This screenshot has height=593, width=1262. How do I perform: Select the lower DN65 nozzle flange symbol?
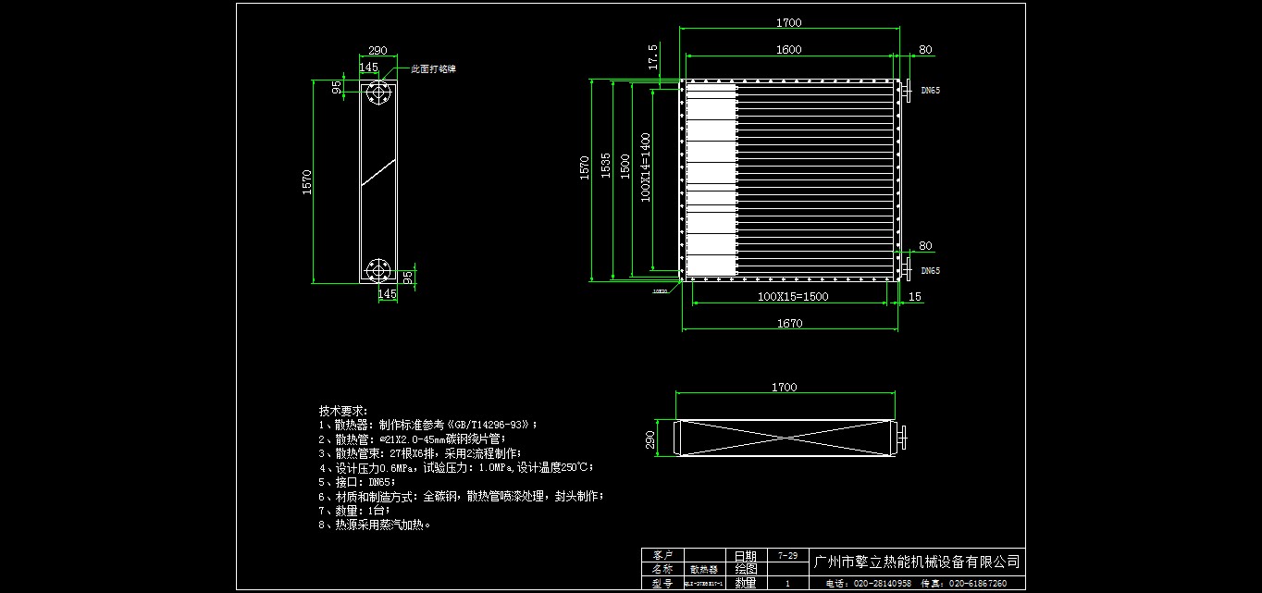[x=908, y=270]
